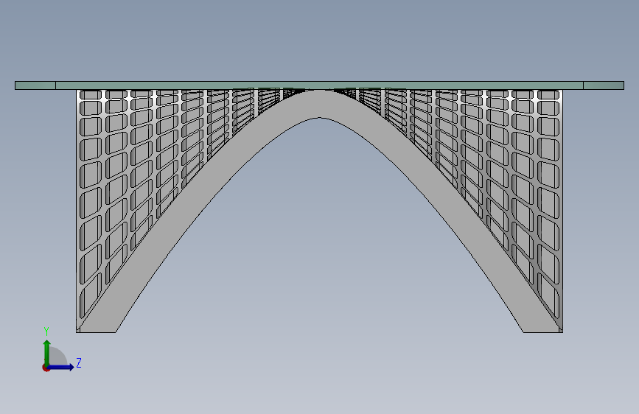Select the left end segment of the deck

pyautogui.click(x=35, y=85)
